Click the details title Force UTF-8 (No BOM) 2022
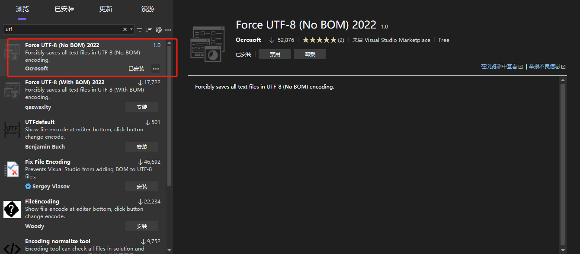Image resolution: width=580 pixels, height=254 pixels. 306,25
